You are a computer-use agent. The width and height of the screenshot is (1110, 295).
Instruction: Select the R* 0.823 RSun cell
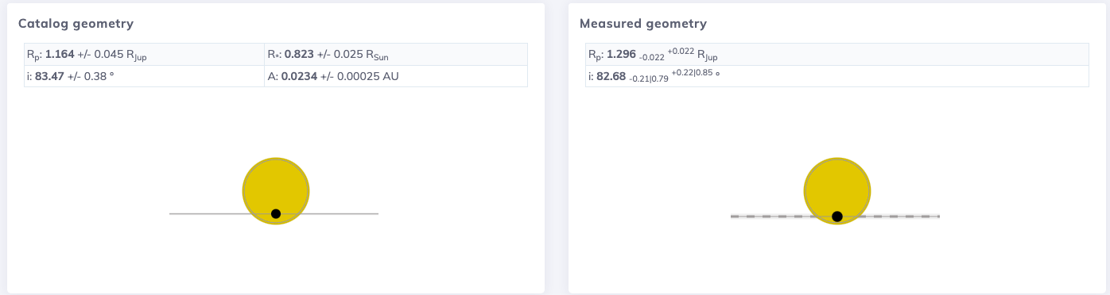(396, 55)
